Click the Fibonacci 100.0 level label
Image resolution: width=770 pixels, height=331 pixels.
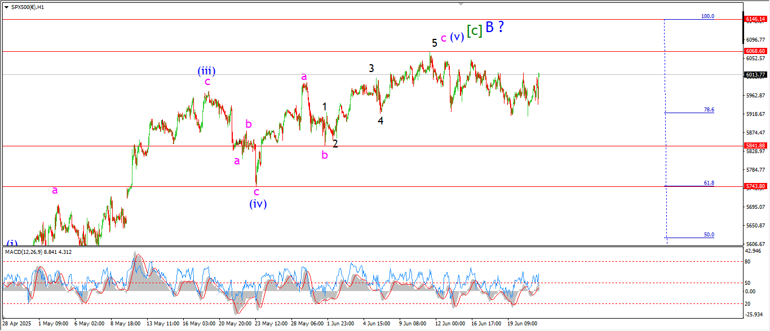(x=707, y=16)
